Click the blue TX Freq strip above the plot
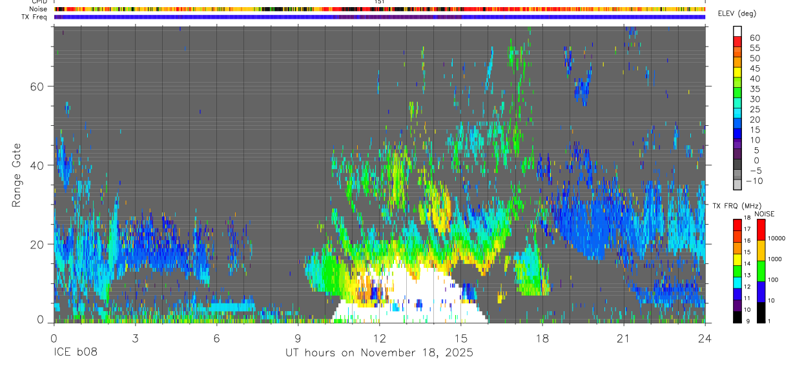This screenshot has width=793, height=366. tap(380, 17)
